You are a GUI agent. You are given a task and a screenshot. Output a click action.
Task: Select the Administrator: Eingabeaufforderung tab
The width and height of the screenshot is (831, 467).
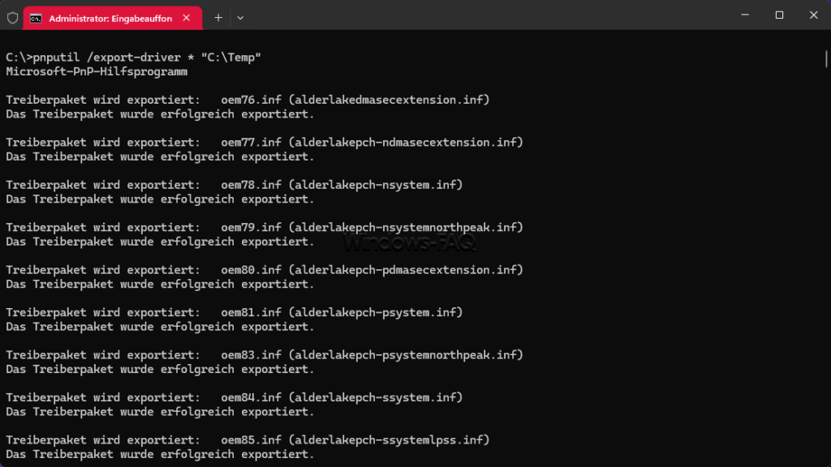(112, 19)
